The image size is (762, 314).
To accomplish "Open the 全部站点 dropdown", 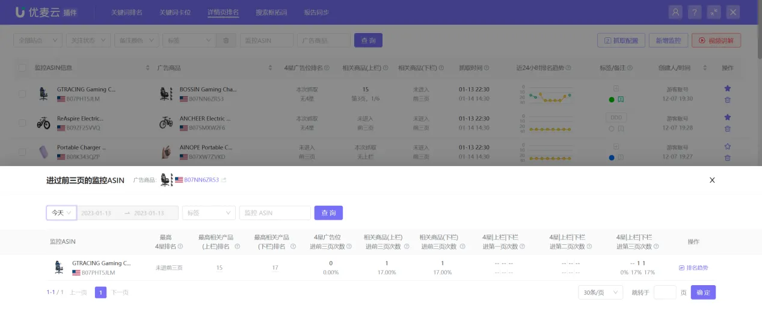I will 38,40.
